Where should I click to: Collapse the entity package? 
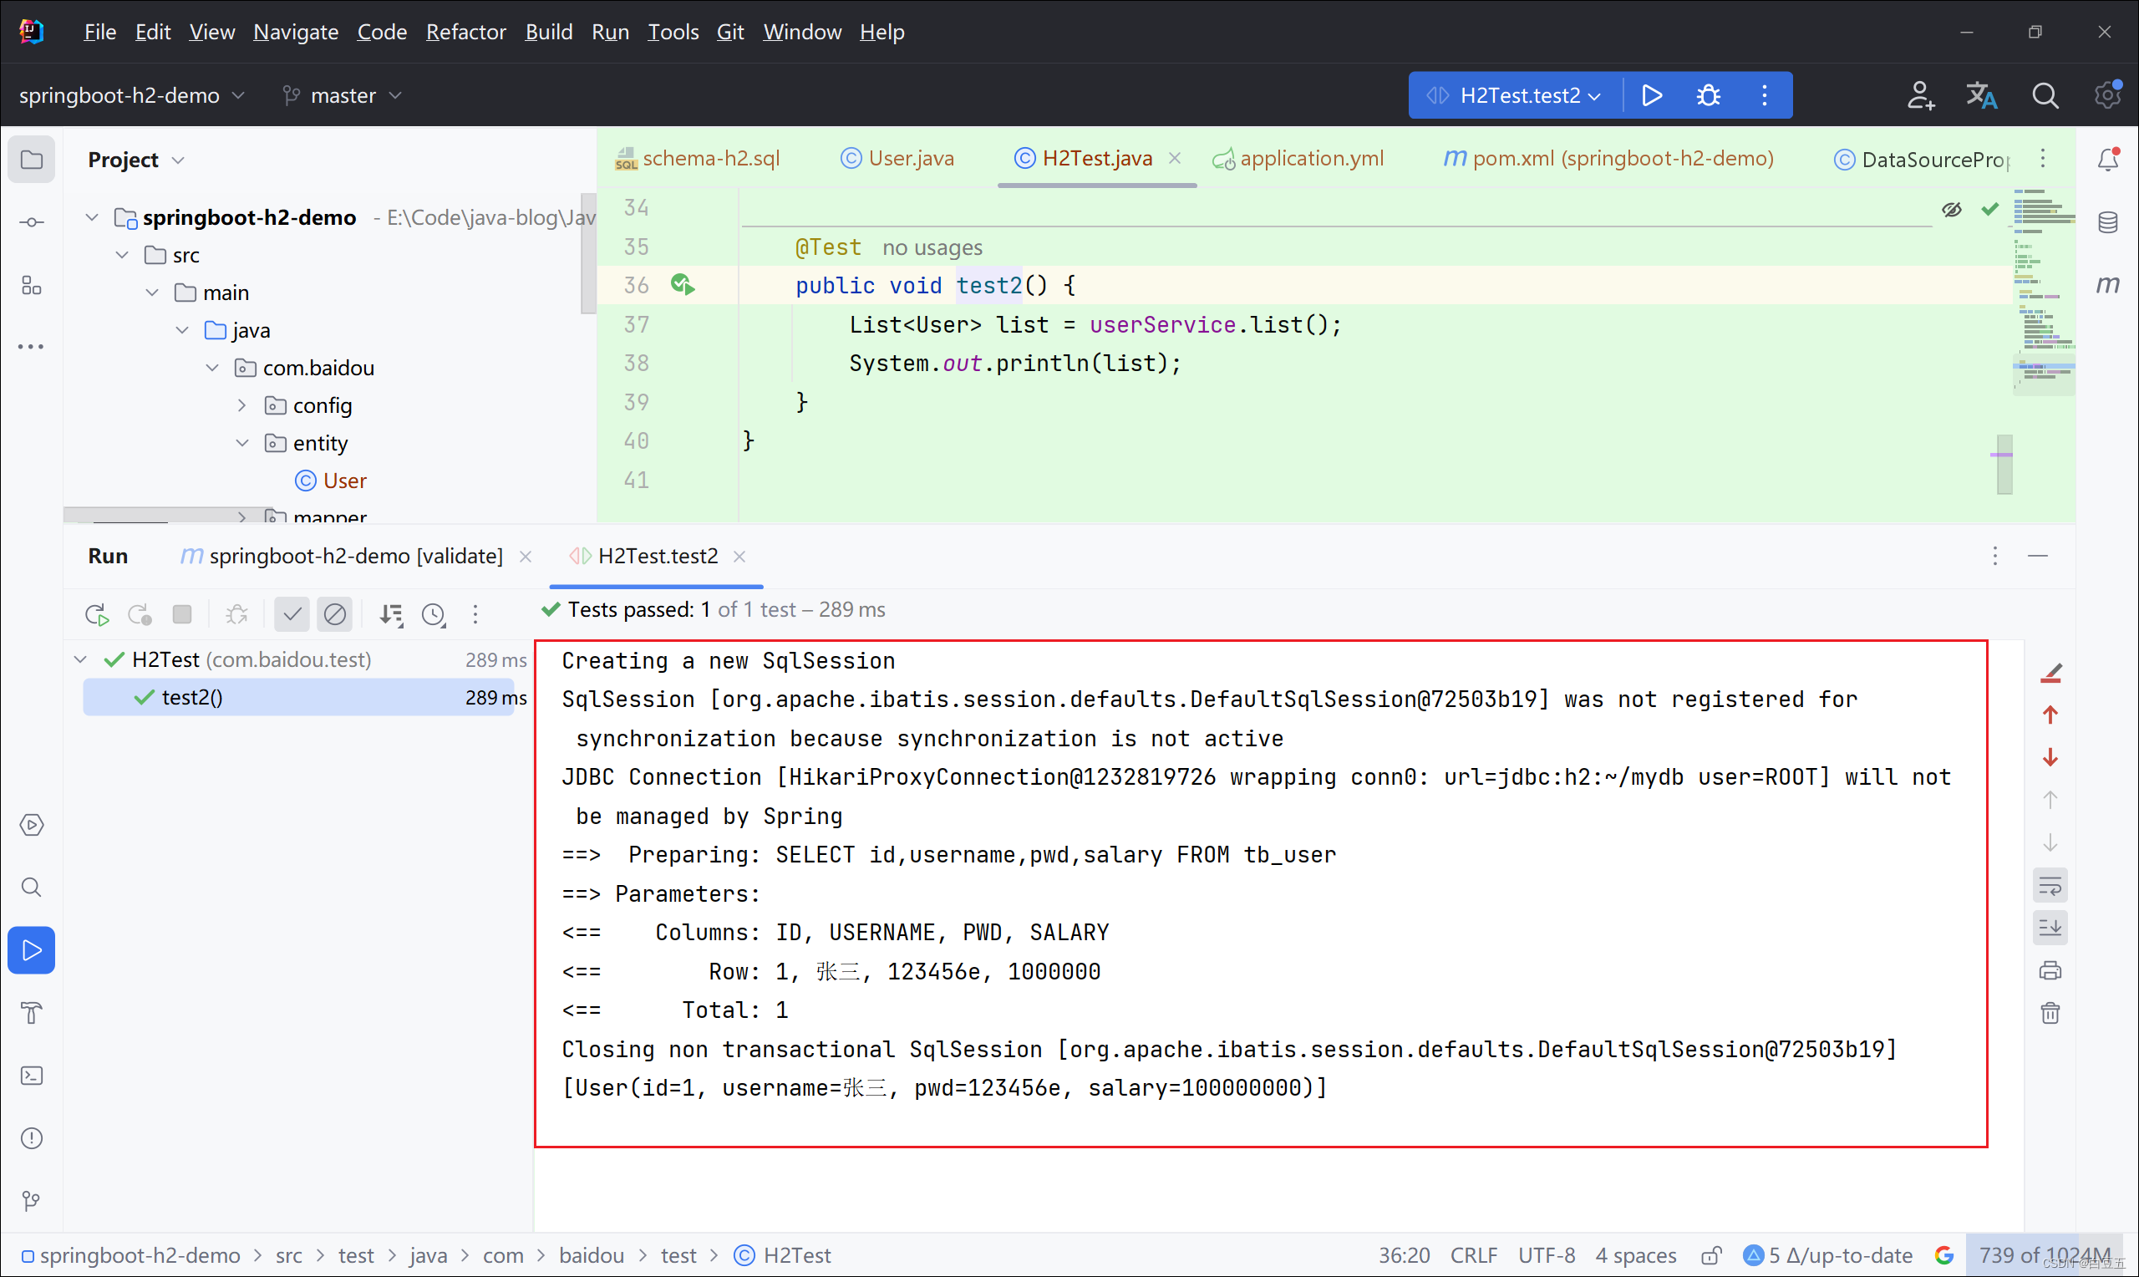[242, 443]
